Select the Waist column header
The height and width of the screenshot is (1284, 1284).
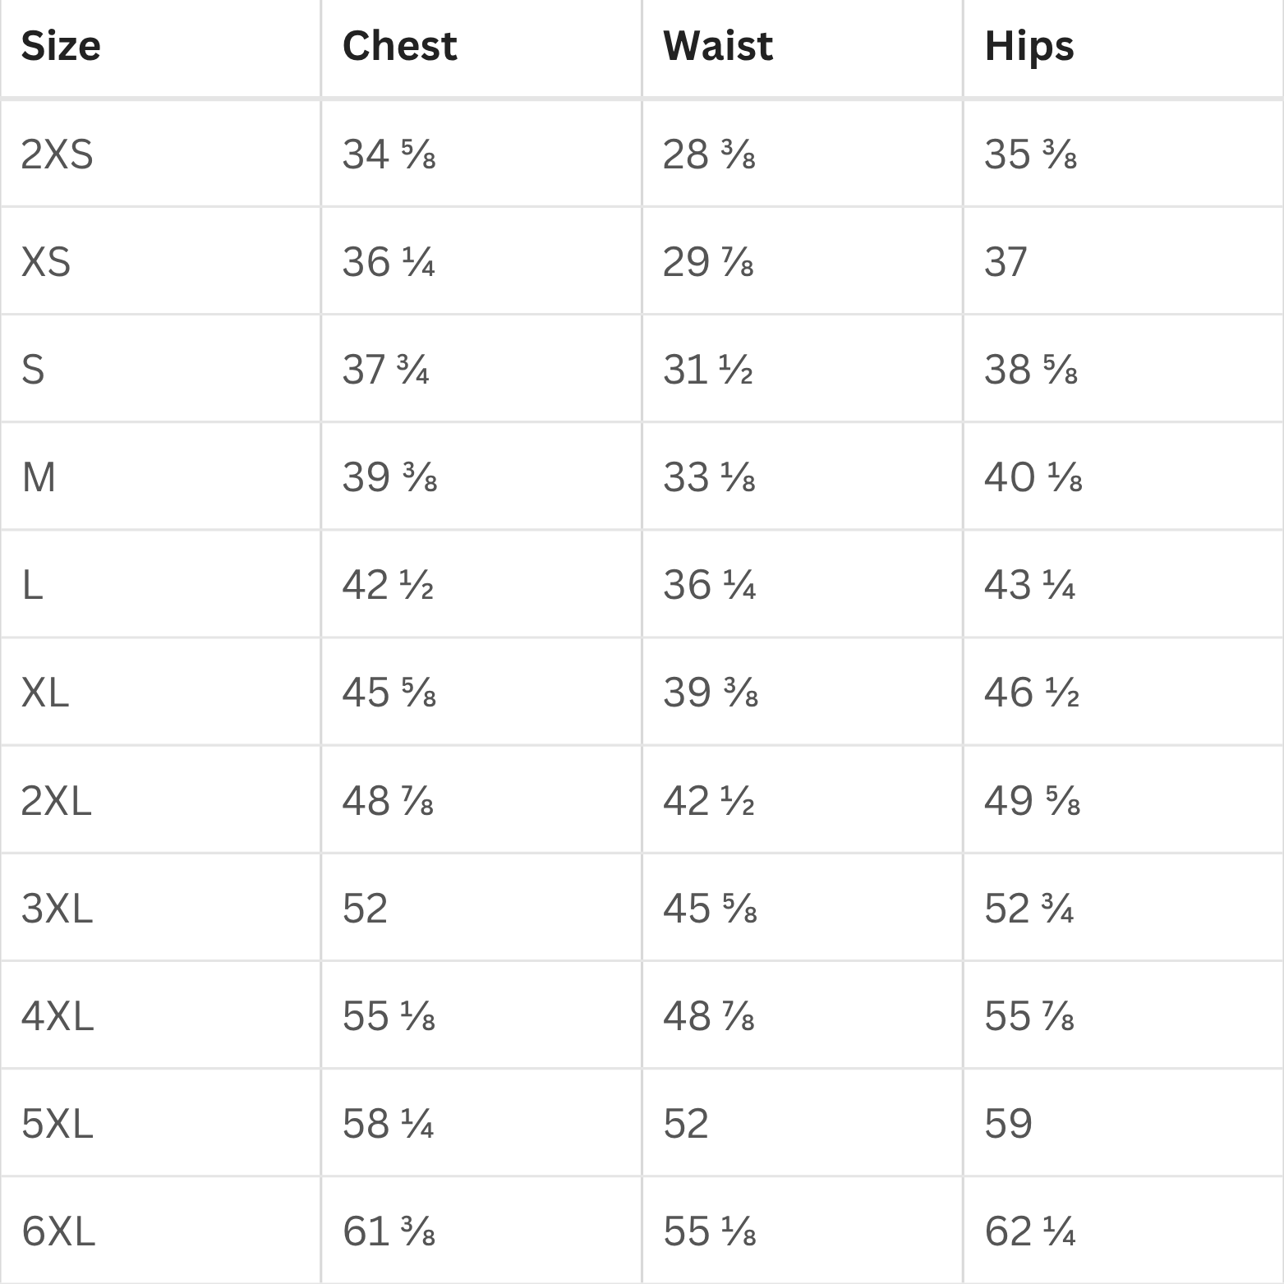[x=718, y=46]
